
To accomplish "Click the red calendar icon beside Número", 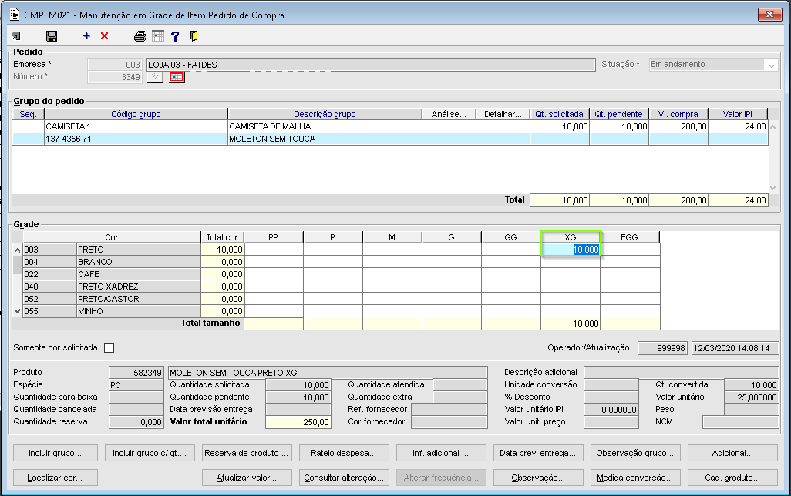I will click(x=177, y=77).
